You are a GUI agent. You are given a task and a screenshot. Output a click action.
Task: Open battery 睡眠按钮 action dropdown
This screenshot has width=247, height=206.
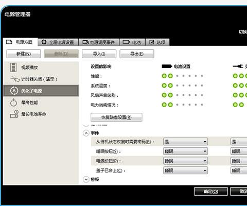click(185, 151)
